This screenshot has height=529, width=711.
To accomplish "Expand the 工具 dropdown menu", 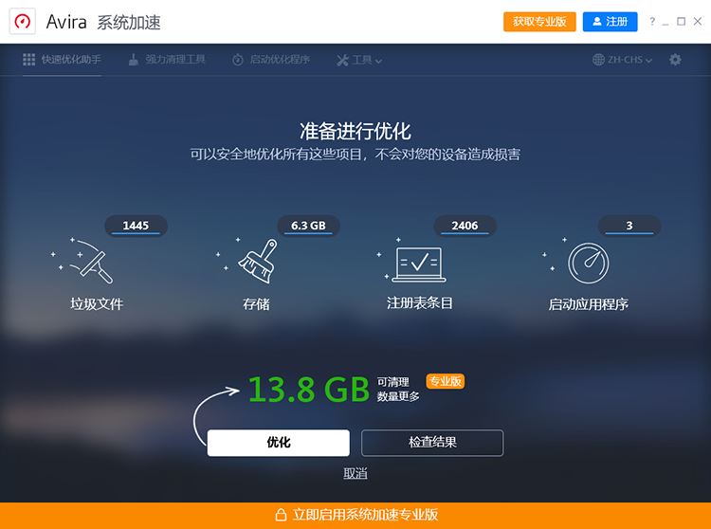I will (359, 60).
